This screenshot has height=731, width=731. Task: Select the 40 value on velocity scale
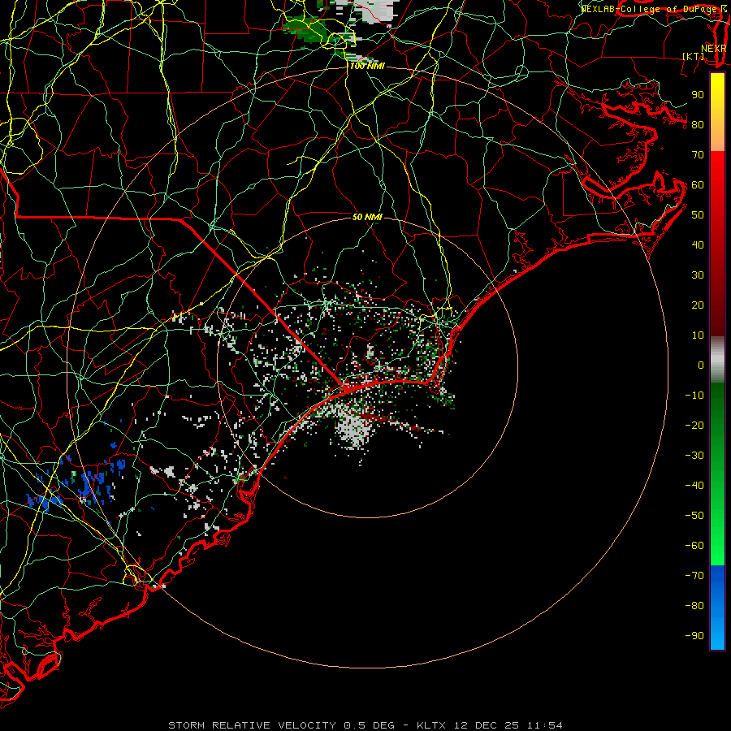coord(698,245)
